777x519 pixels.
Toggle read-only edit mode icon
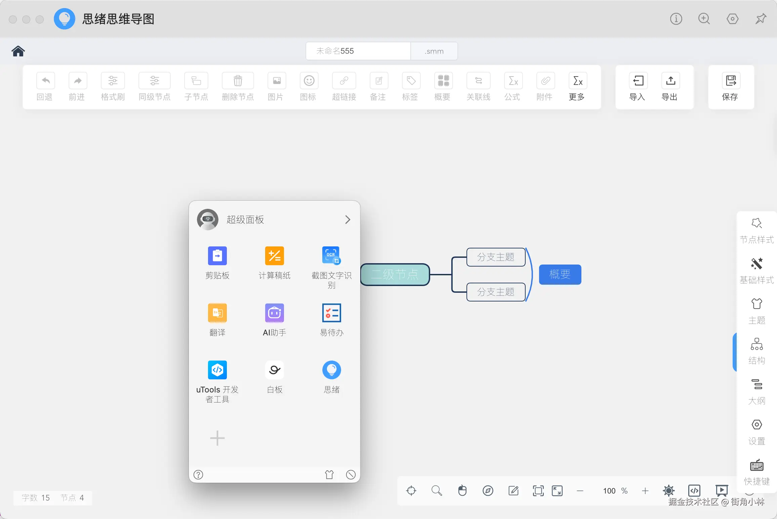click(513, 491)
